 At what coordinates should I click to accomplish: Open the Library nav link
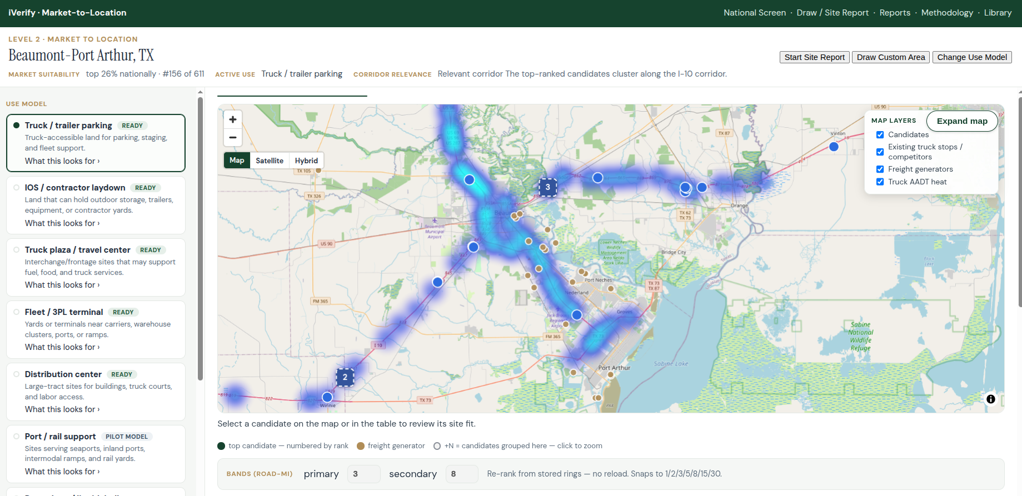click(x=998, y=13)
